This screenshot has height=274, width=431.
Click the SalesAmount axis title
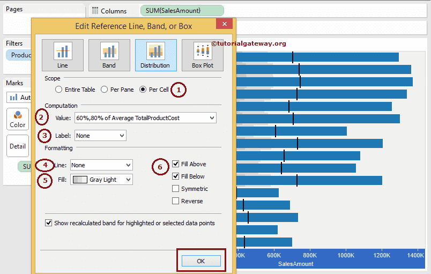[295, 264]
